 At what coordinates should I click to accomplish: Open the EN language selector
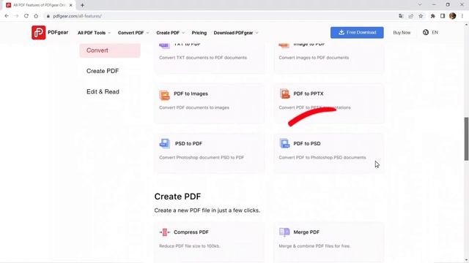pyautogui.click(x=430, y=32)
